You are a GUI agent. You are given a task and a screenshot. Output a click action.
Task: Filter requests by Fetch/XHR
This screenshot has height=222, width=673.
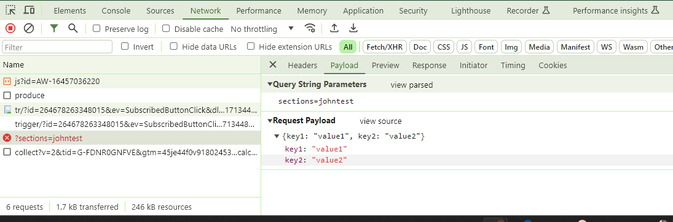385,47
